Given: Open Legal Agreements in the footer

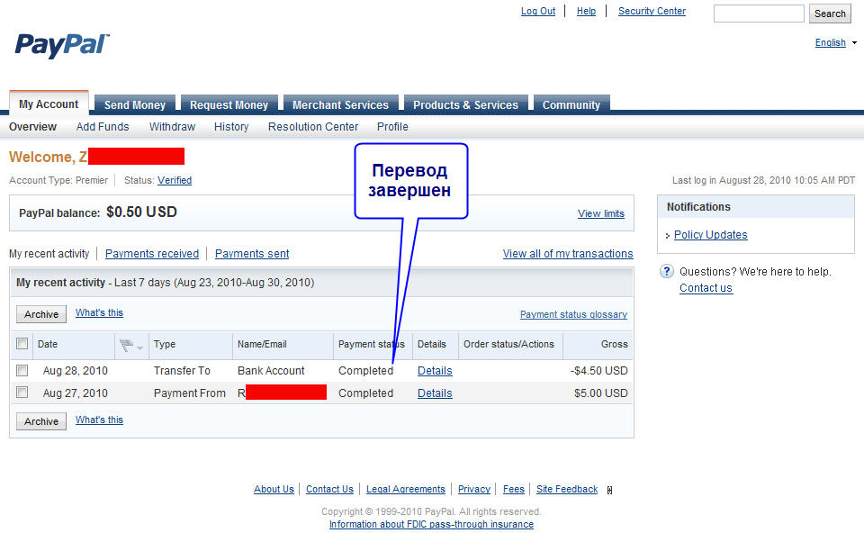Looking at the screenshot, I should (x=406, y=489).
